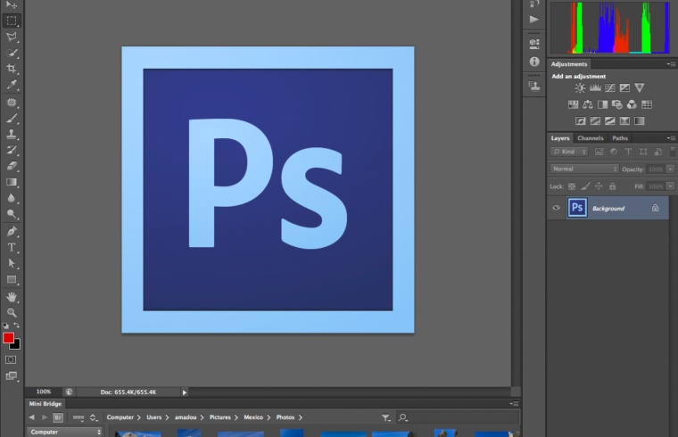Toggle lock transparent pixels
This screenshot has height=437, width=678.
coord(572,186)
